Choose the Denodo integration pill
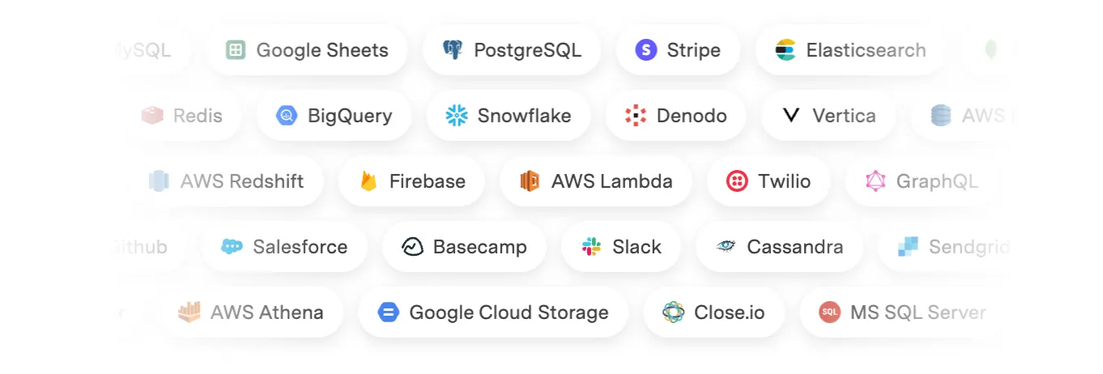Screen dimensions: 1103x374 (x=677, y=116)
